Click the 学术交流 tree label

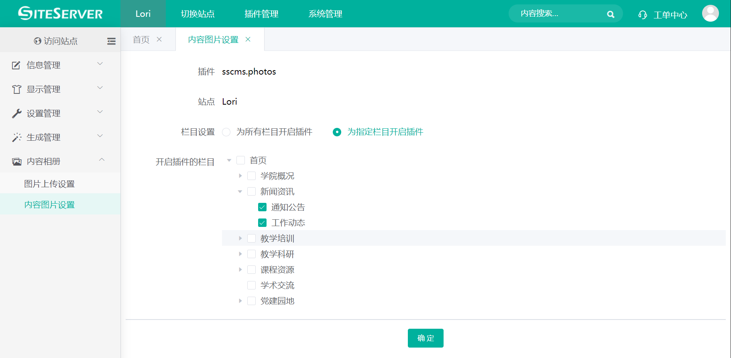tap(277, 285)
